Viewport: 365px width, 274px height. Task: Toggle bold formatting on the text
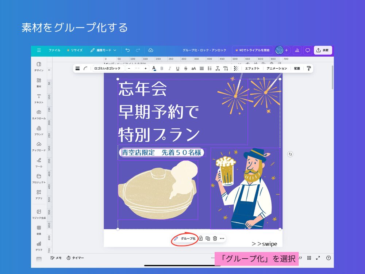pyautogui.click(x=162, y=68)
